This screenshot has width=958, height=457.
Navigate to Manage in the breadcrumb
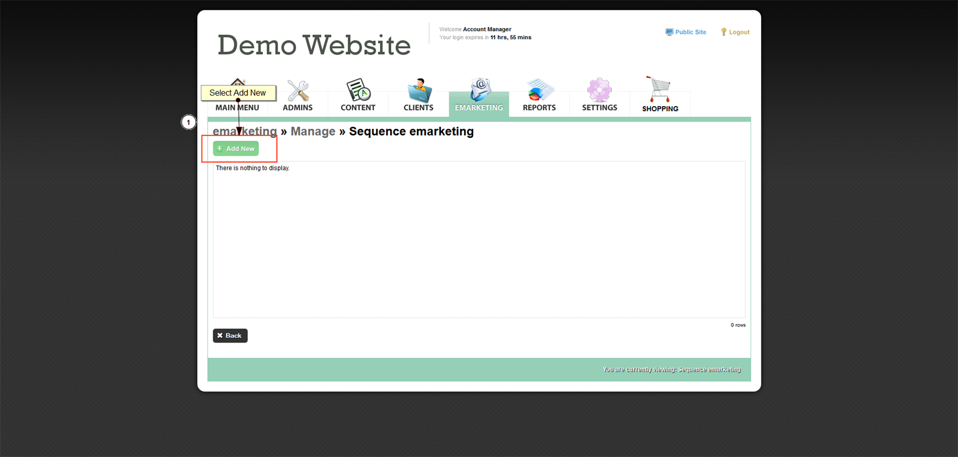(312, 132)
